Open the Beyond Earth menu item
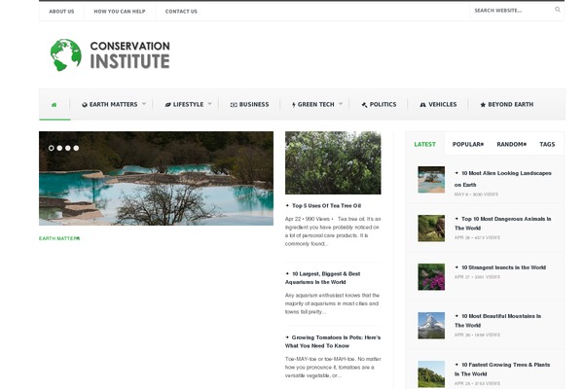The height and width of the screenshot is (389, 584). pyautogui.click(x=506, y=105)
